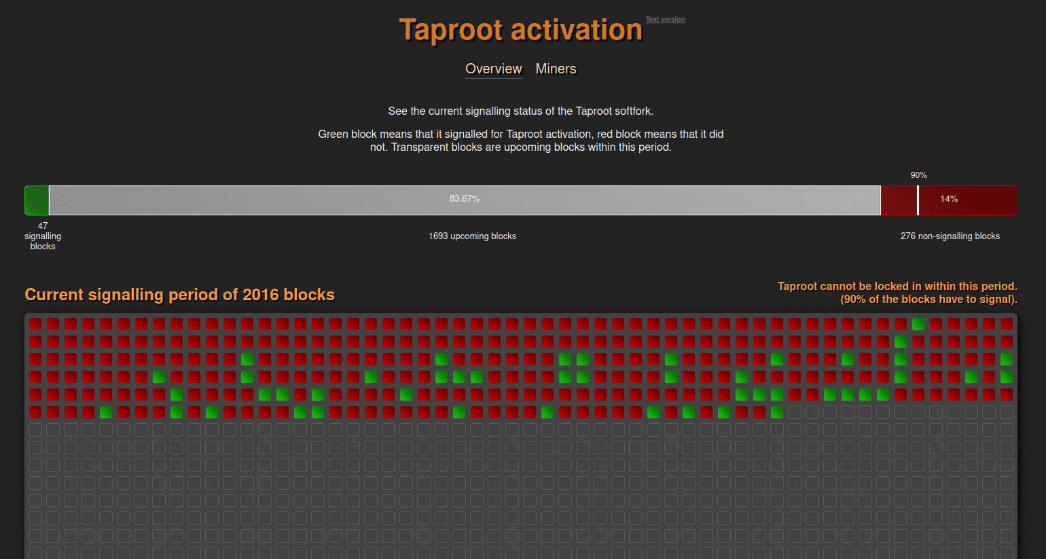Click the 1693 upcoming blocks label

click(472, 236)
